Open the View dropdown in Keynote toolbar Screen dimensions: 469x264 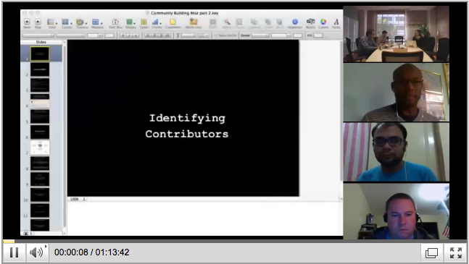pyautogui.click(x=52, y=23)
